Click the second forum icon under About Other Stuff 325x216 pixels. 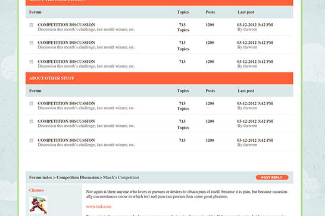[32, 121]
